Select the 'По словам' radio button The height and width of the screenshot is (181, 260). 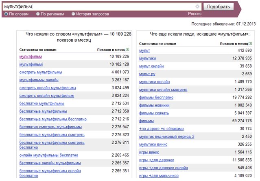click(6, 14)
